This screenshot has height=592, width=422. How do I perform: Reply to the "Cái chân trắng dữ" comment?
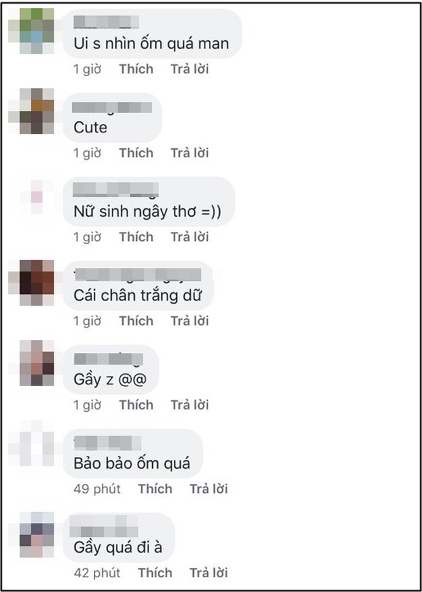point(189,321)
